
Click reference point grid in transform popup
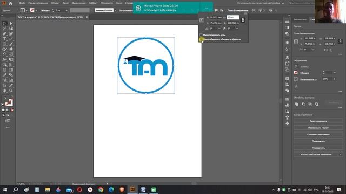pyautogui.click(x=201, y=20)
